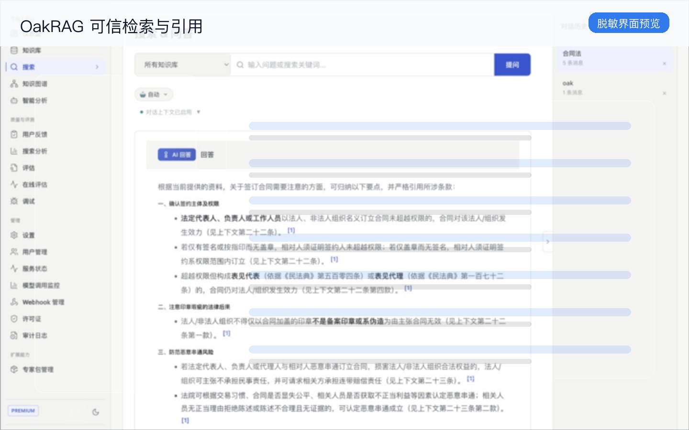This screenshot has width=689, height=430.
Task: Open Webhook 管理 page
Action: click(43, 302)
